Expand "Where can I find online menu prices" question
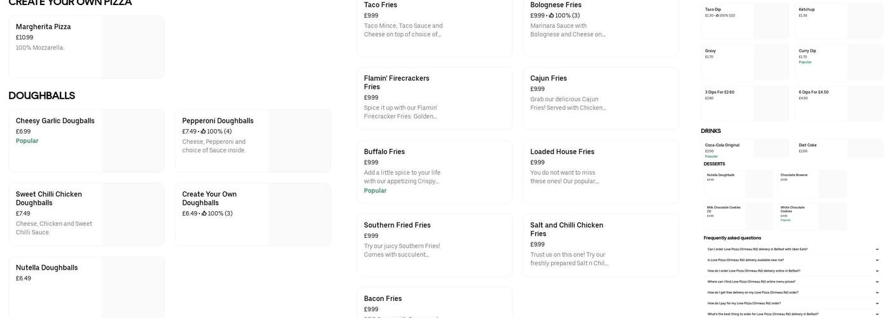This screenshot has height=318, width=891. pyautogui.click(x=877, y=282)
